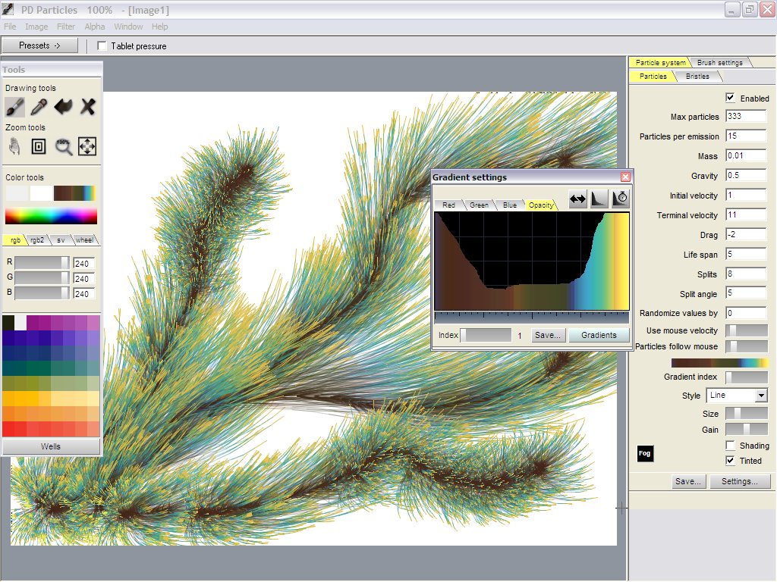Select the Red tab in Gradient settings

point(448,205)
